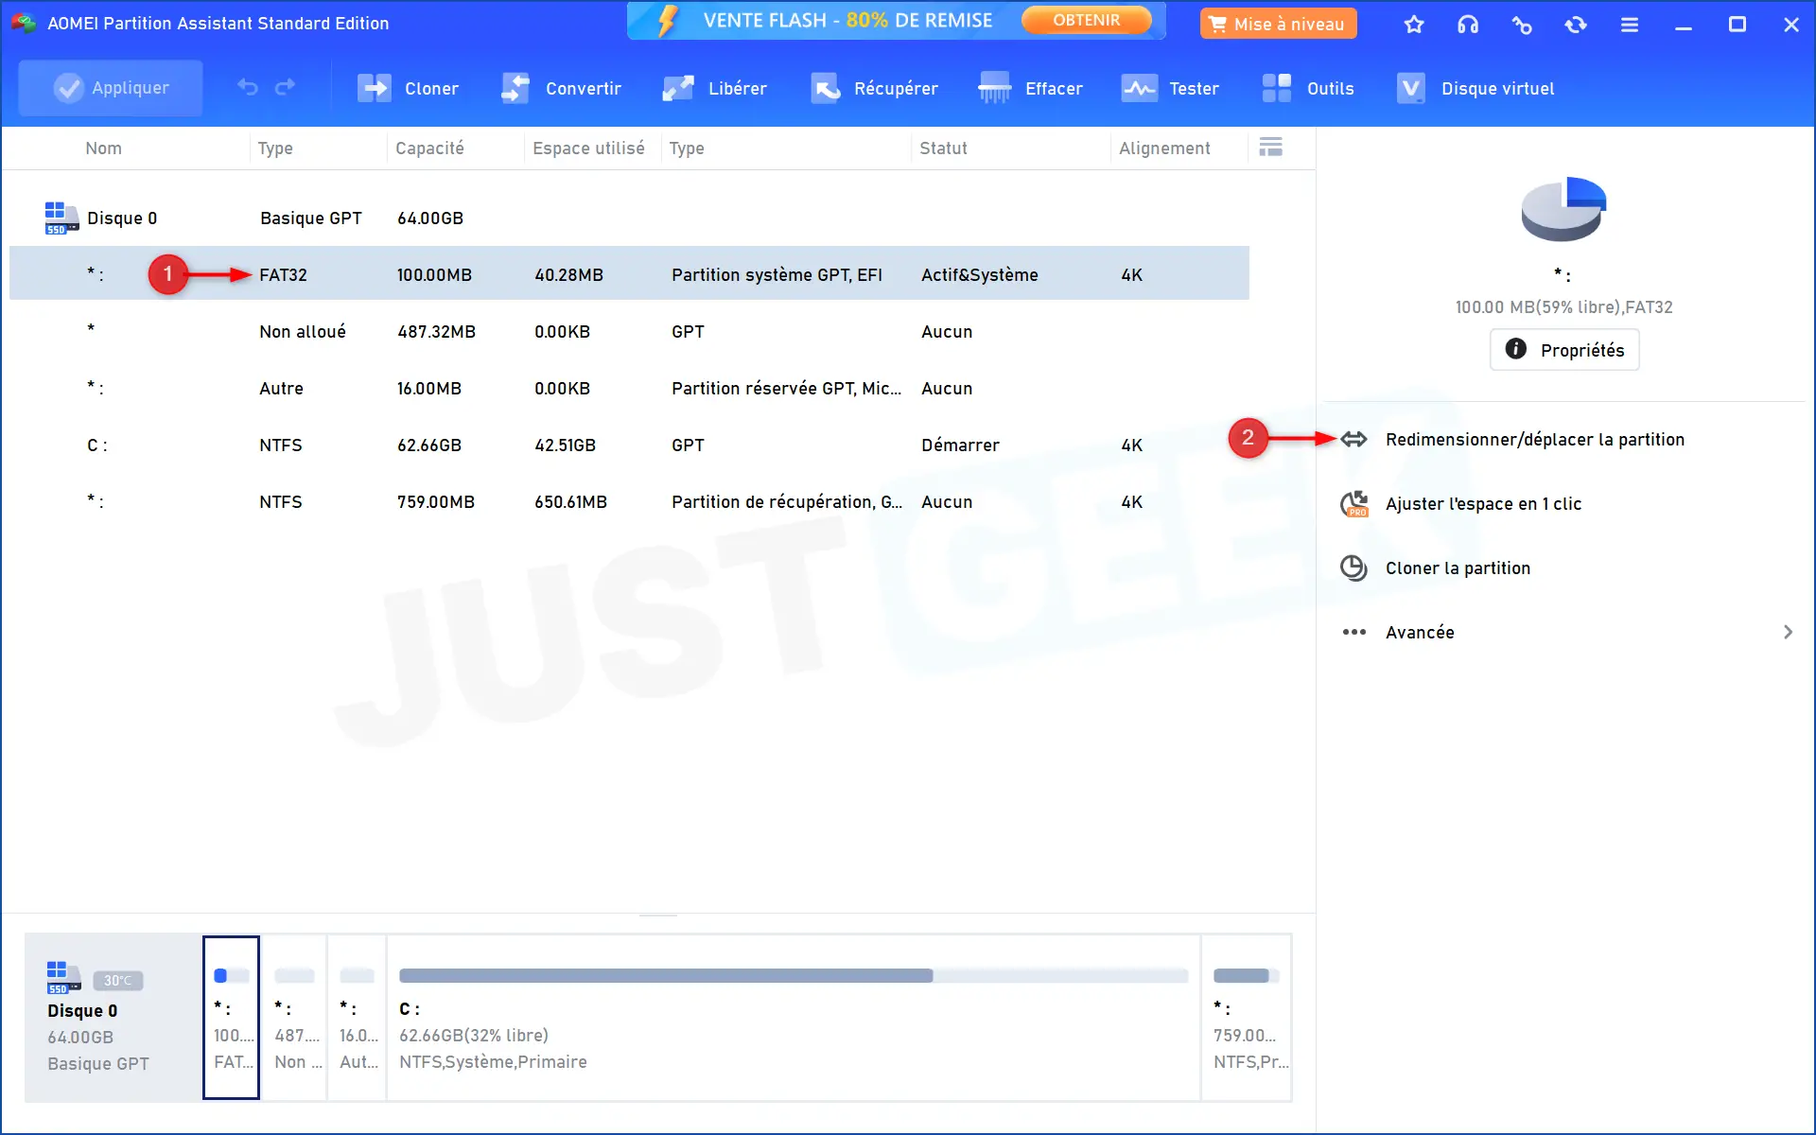
Task: Click the Cloner la partition icon
Action: pyautogui.click(x=1354, y=567)
